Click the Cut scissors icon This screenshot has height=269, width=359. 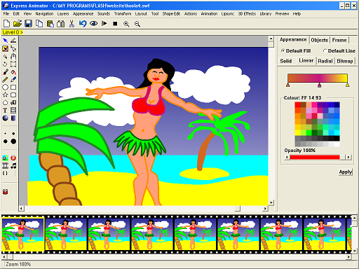point(72,24)
